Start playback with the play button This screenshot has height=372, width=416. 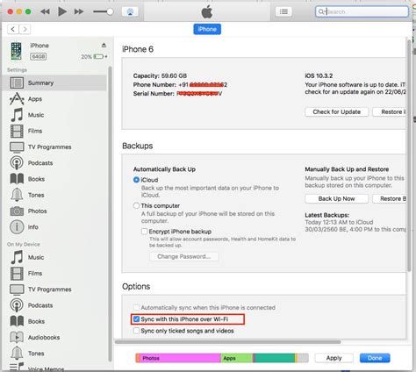tap(62, 11)
